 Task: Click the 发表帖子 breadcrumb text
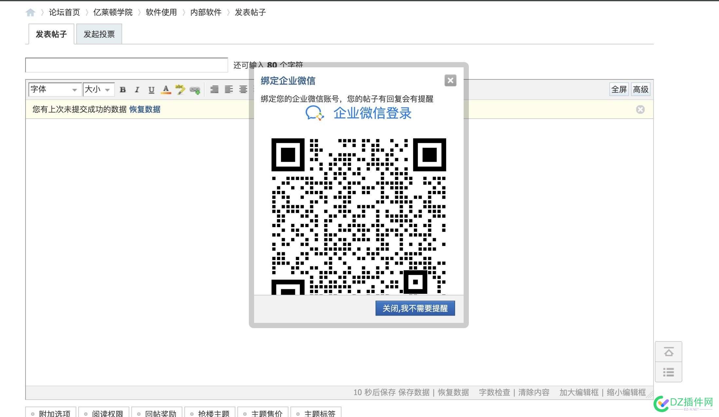click(250, 12)
